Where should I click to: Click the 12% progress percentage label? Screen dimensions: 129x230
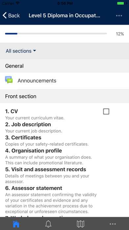click(x=120, y=34)
